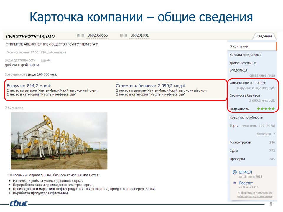
Task: Click 285 count next to Проверки
Action: click(272, 159)
